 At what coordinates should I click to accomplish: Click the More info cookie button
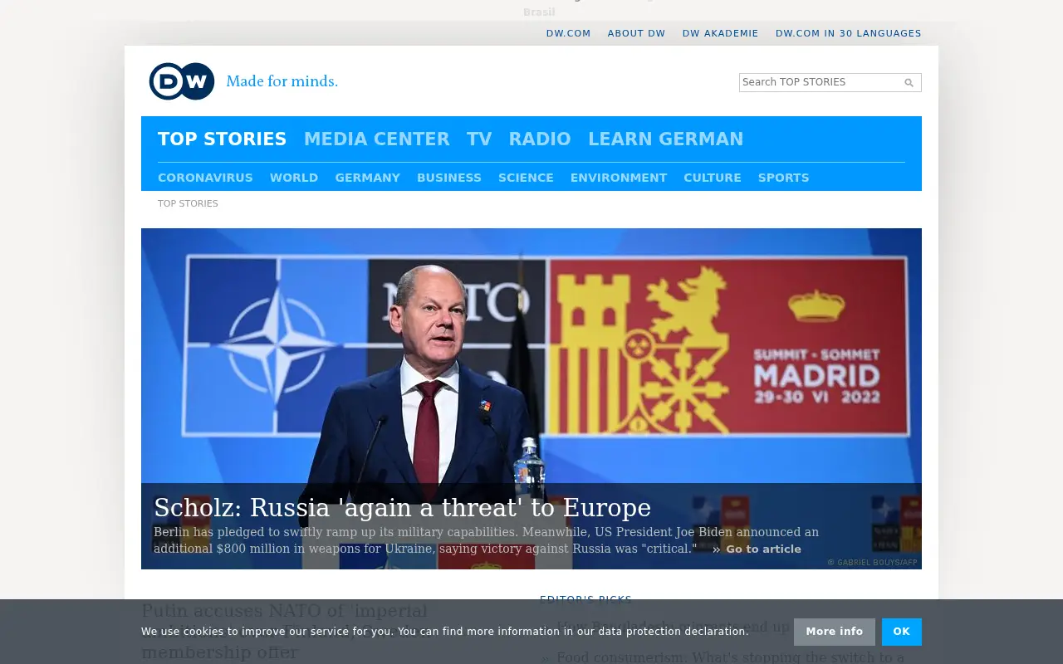pos(835,632)
